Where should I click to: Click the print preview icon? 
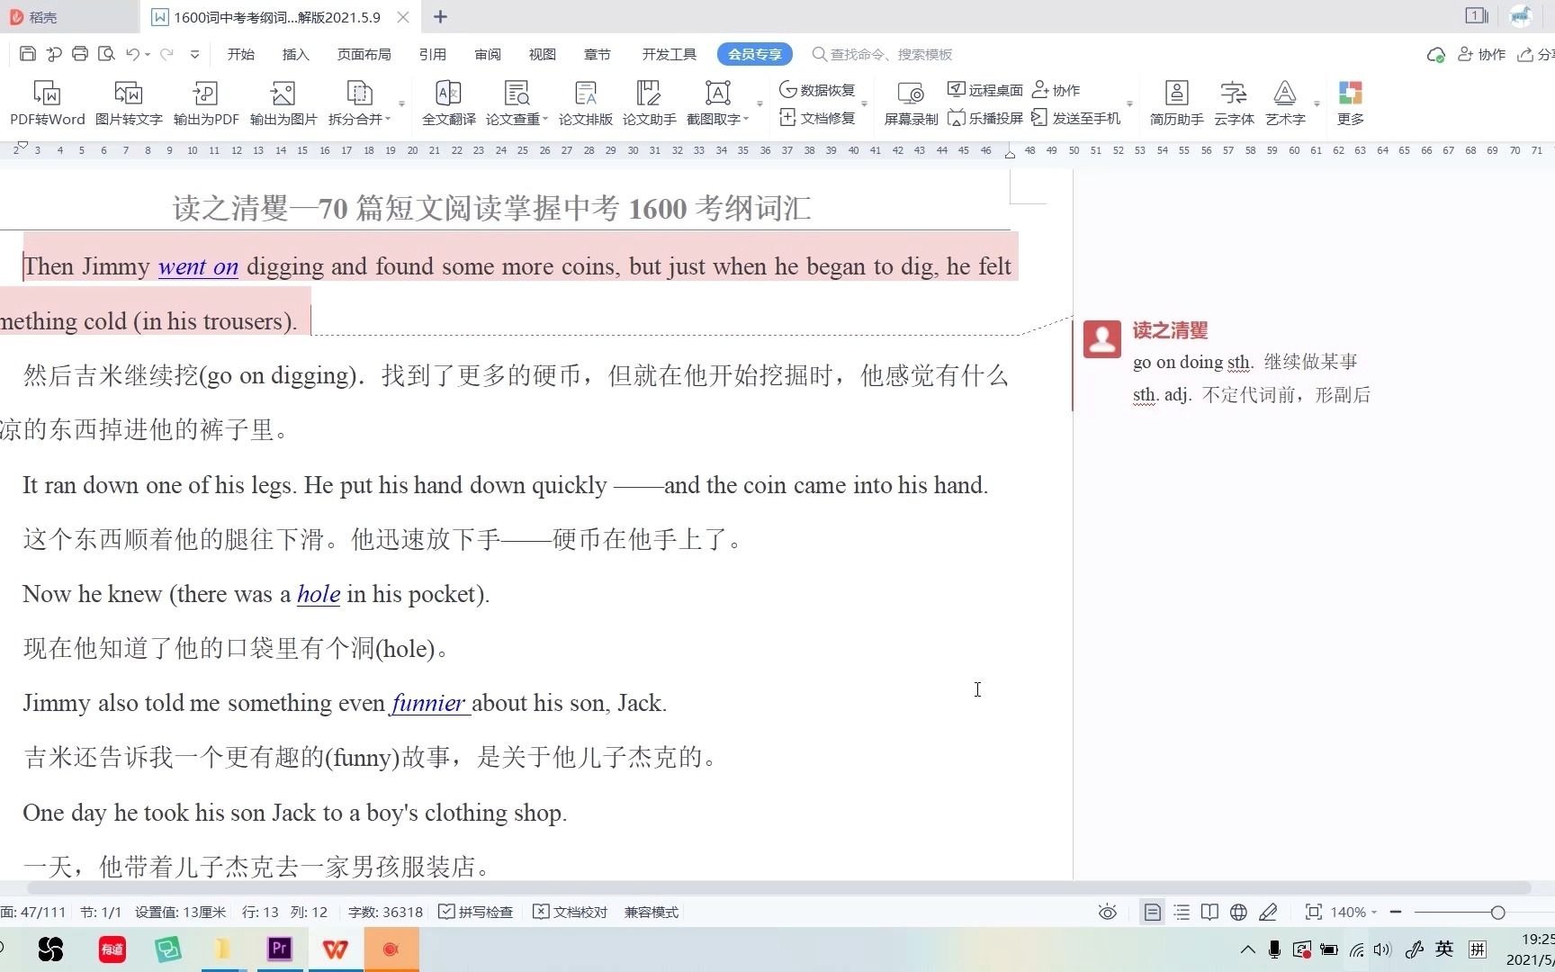[106, 54]
